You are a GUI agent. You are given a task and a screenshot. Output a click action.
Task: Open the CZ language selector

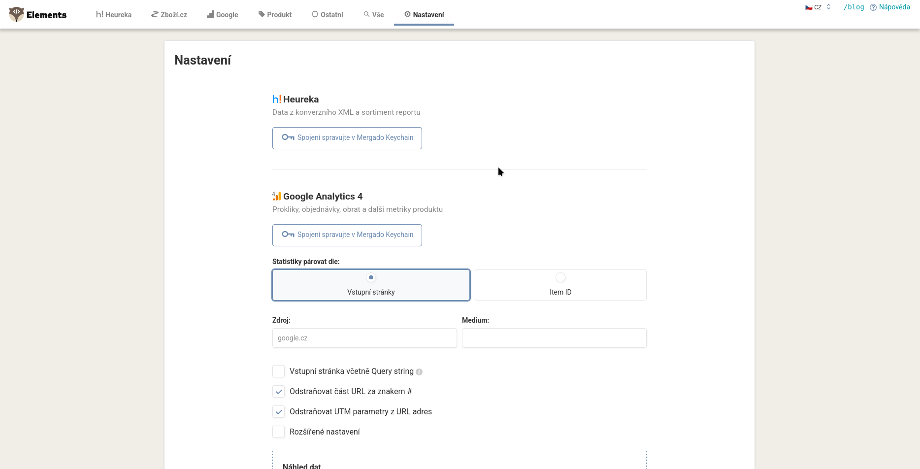(818, 7)
